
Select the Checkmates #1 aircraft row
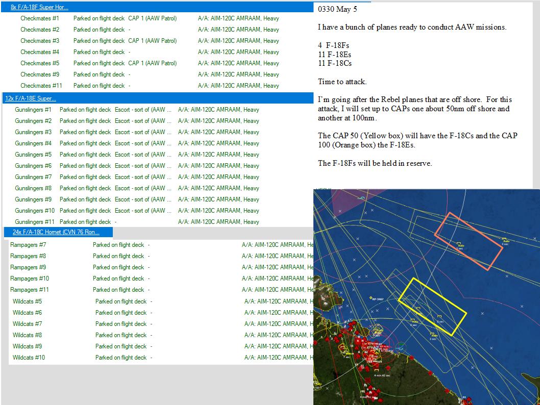pyautogui.click(x=150, y=18)
